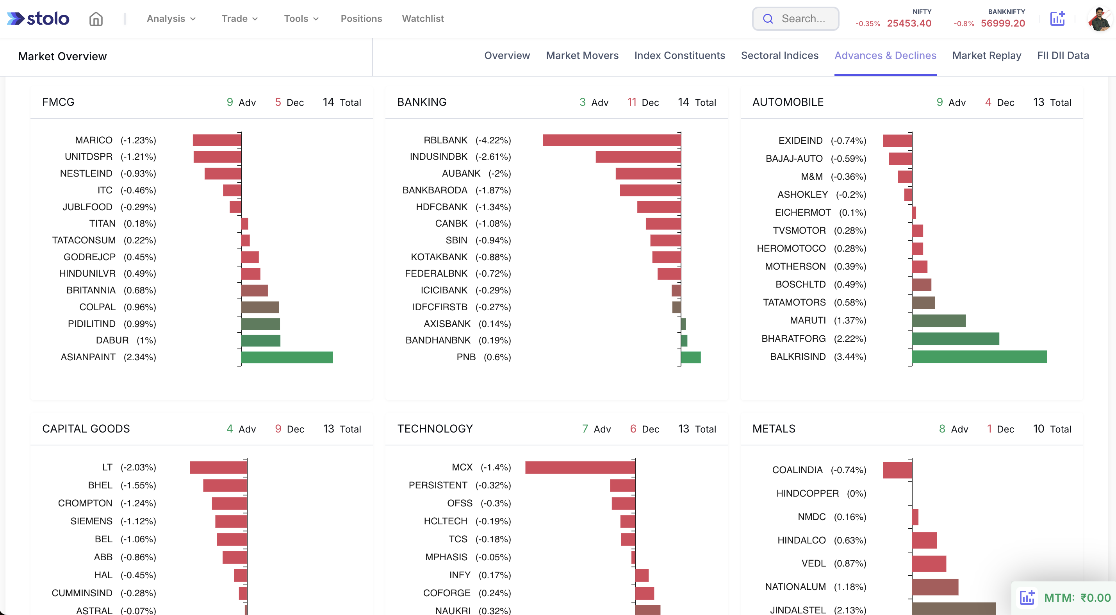The width and height of the screenshot is (1116, 615).
Task: Switch to the Index Constituents tab
Action: pos(679,55)
